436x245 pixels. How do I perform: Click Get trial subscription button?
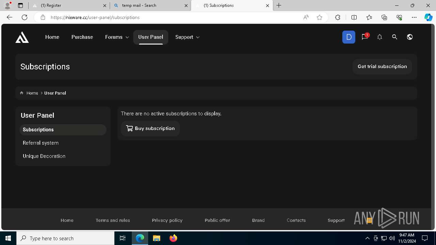coord(382,66)
